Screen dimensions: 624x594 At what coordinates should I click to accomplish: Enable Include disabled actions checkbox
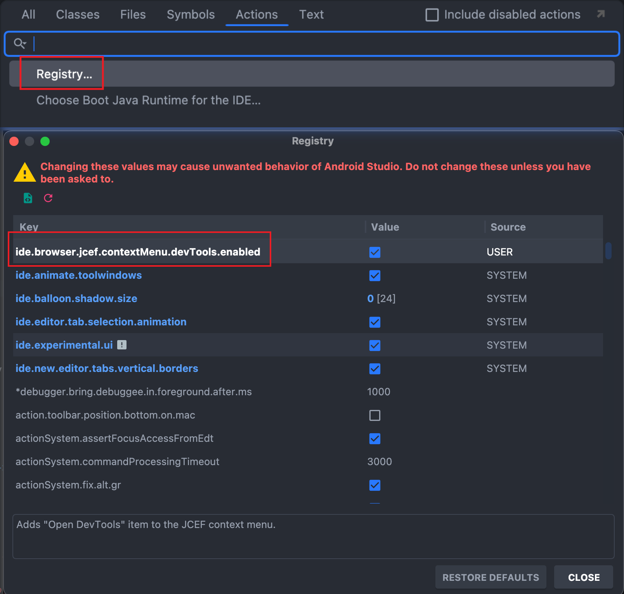(x=432, y=15)
